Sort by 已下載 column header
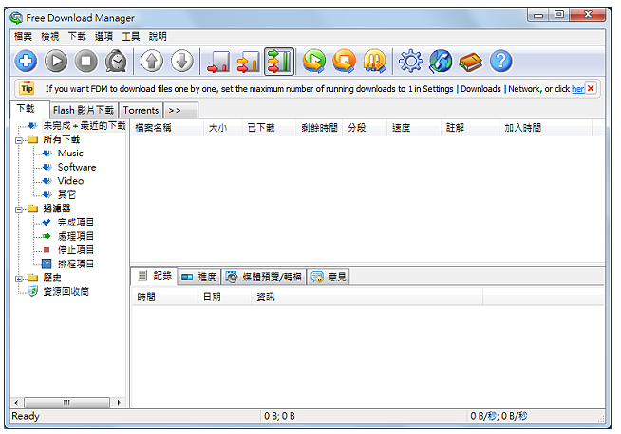Viewport: 621px width, 434px height. tap(269, 128)
